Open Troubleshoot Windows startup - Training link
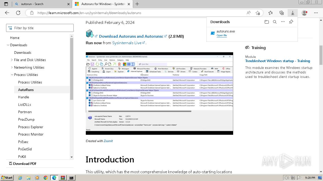 [278, 61]
